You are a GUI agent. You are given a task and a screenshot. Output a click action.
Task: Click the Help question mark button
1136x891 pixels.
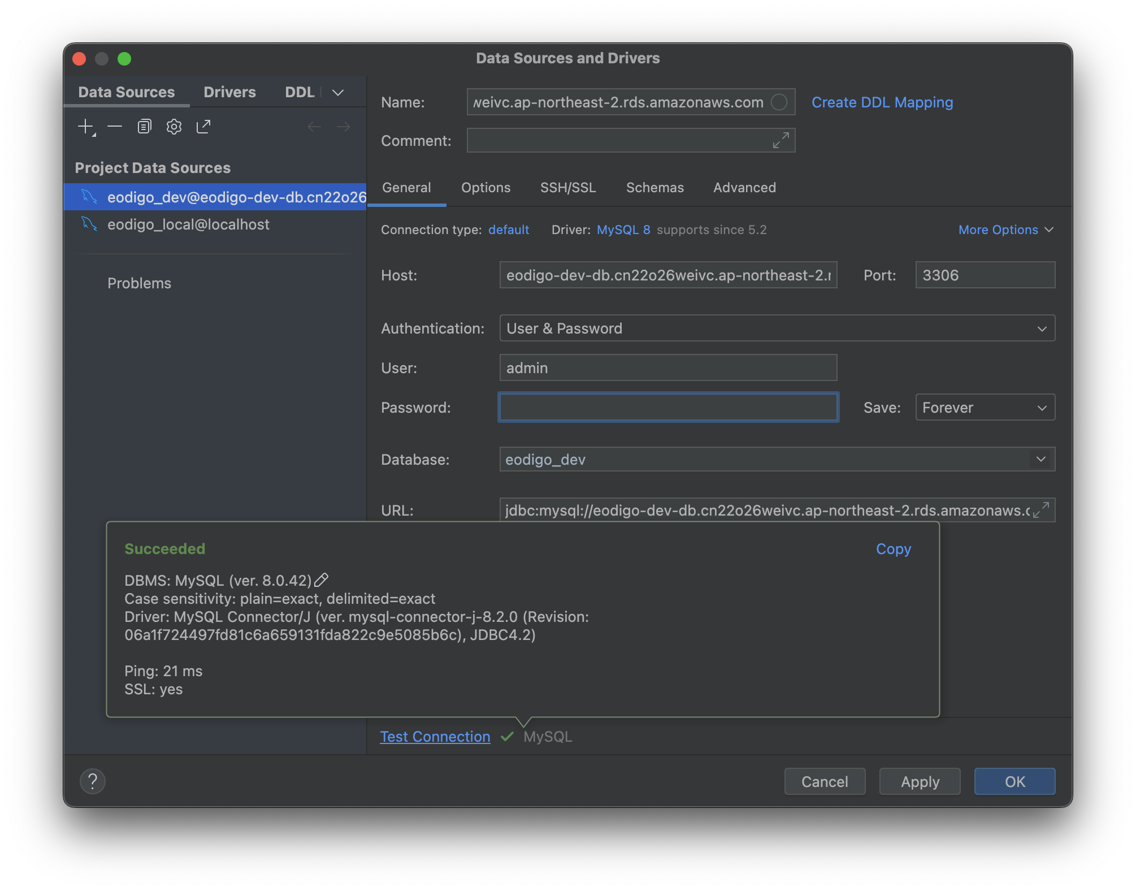pyautogui.click(x=93, y=781)
